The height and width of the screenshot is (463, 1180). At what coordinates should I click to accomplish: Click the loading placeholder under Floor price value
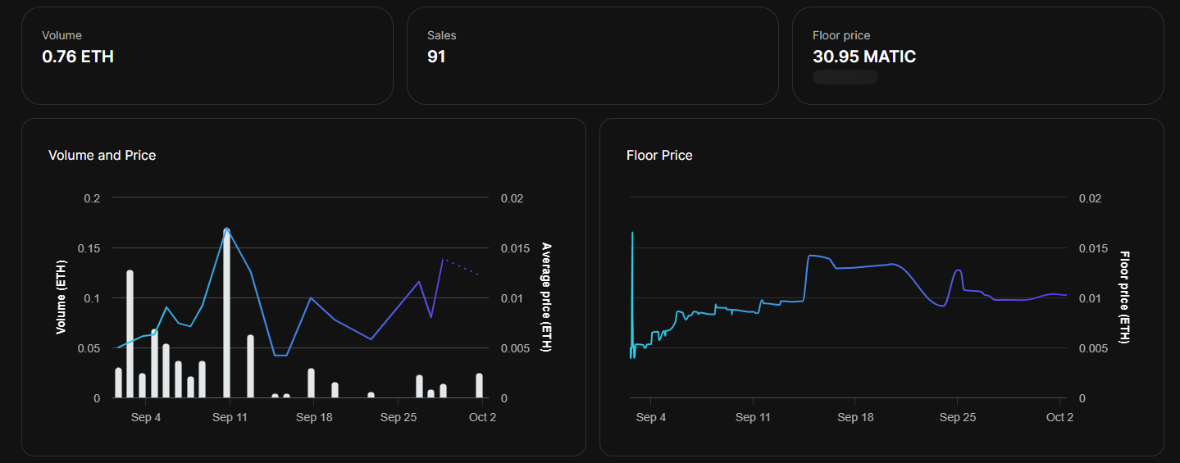tap(845, 77)
